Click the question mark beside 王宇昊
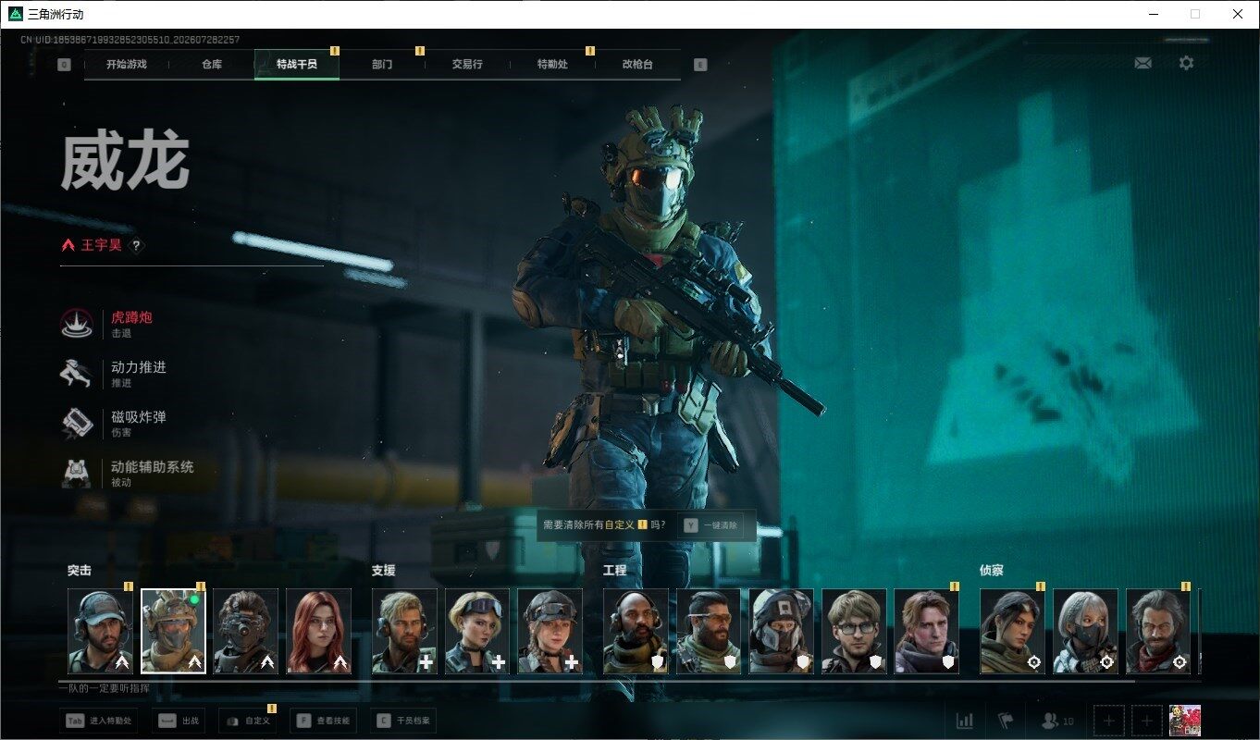1260x740 pixels. (136, 246)
